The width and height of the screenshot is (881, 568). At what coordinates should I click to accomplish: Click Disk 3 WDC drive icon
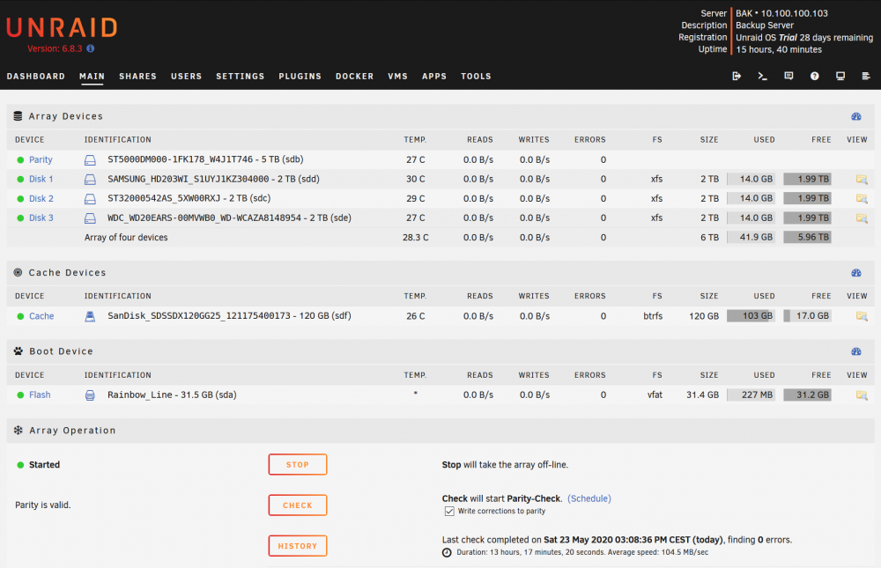pos(90,218)
